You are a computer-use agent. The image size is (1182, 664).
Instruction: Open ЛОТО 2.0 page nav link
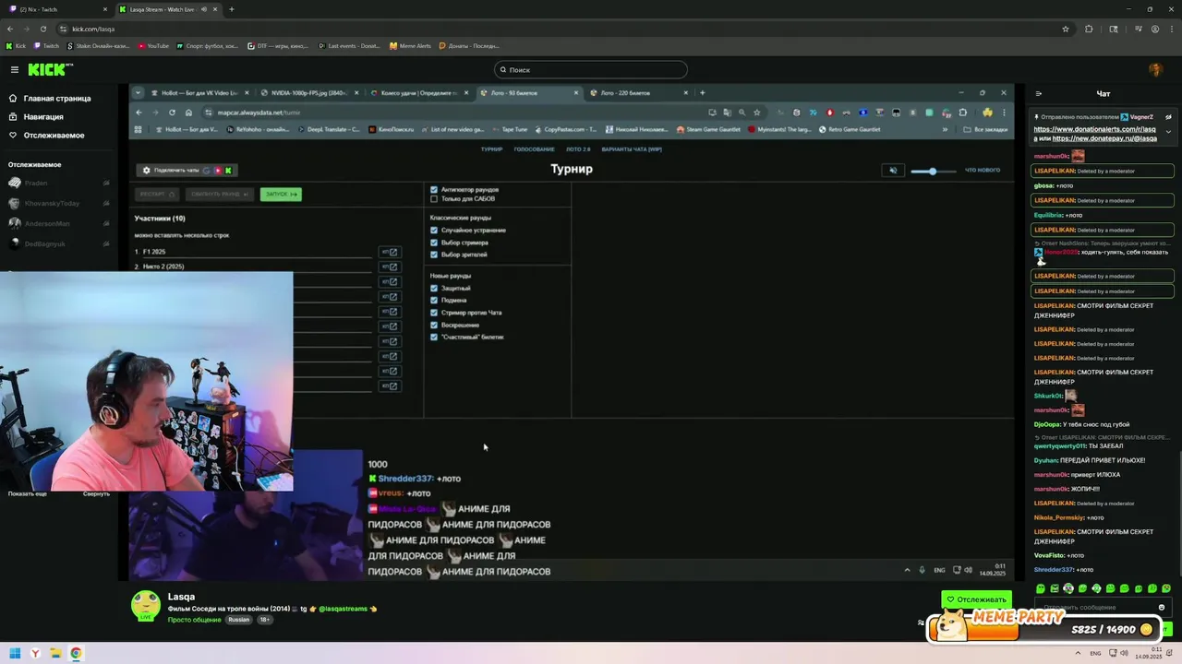[578, 149]
